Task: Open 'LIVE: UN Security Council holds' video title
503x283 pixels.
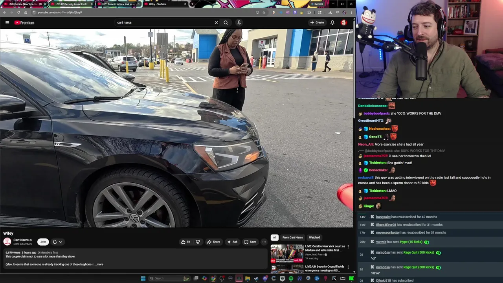Action: tap(325, 268)
